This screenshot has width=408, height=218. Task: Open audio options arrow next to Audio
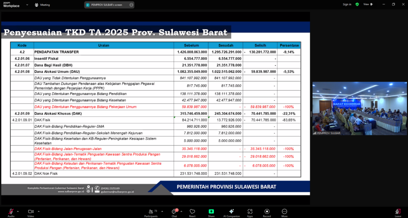(18, 211)
